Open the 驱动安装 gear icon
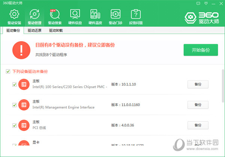Image resolution: width=225 pixels, height=157 pixels. tap(14, 17)
